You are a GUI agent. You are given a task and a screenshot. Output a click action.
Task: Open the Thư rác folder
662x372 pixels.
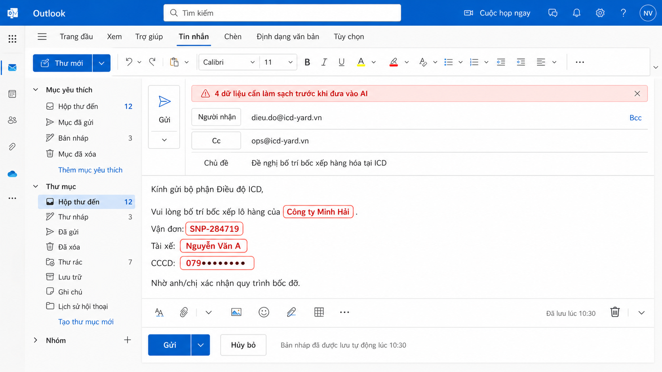pos(86,262)
